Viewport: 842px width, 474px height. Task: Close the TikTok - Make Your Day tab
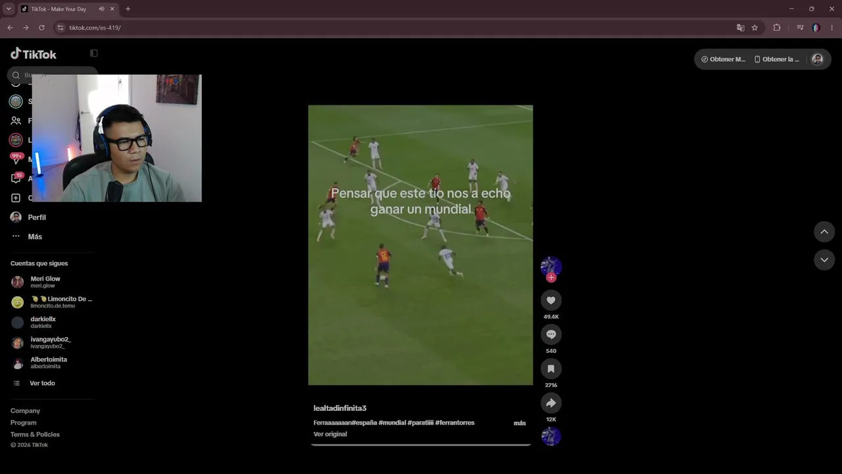(113, 9)
